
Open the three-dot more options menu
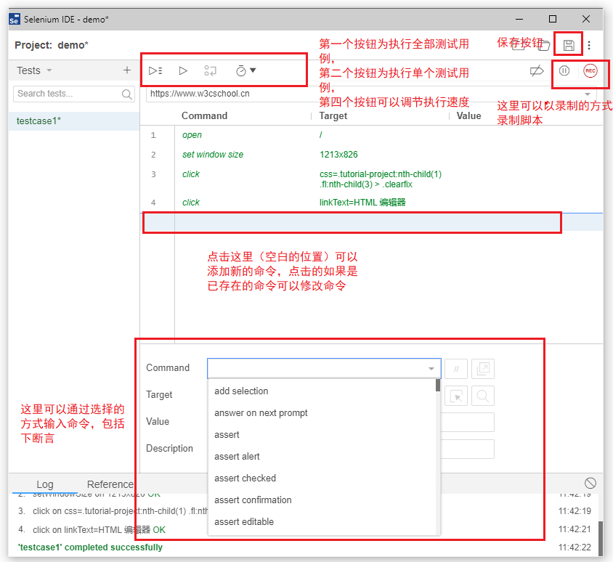[x=589, y=45]
